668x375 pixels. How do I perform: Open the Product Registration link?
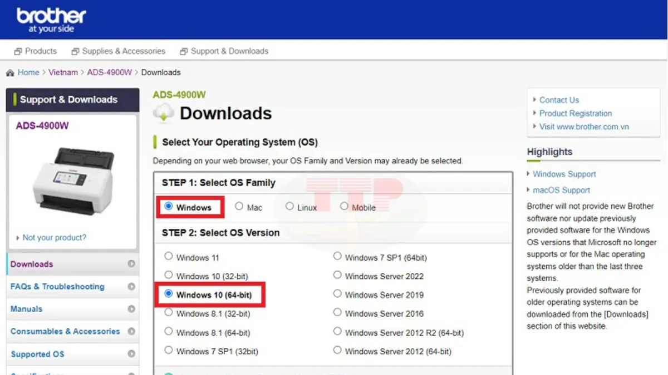(575, 113)
